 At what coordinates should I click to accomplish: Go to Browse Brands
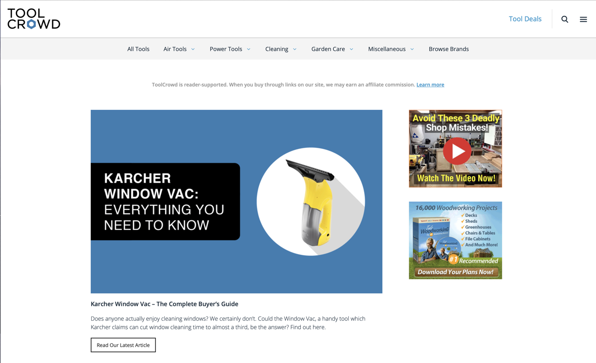point(448,49)
